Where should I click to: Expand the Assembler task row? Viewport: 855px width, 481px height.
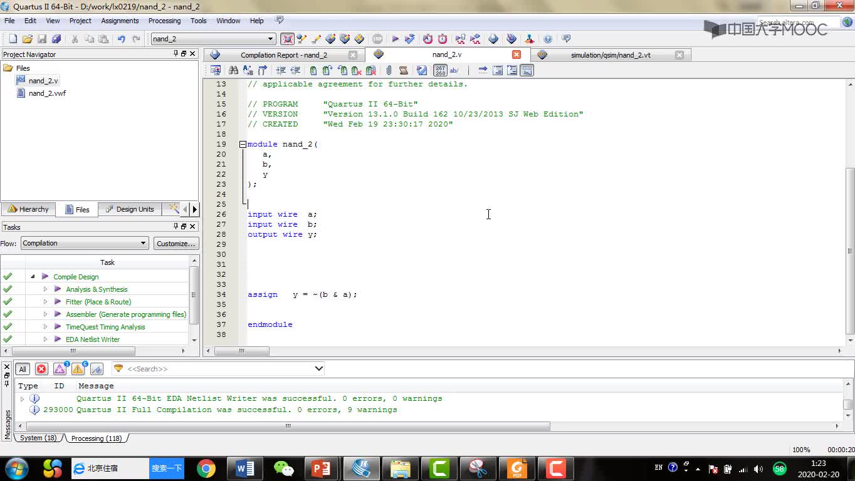pyautogui.click(x=45, y=314)
